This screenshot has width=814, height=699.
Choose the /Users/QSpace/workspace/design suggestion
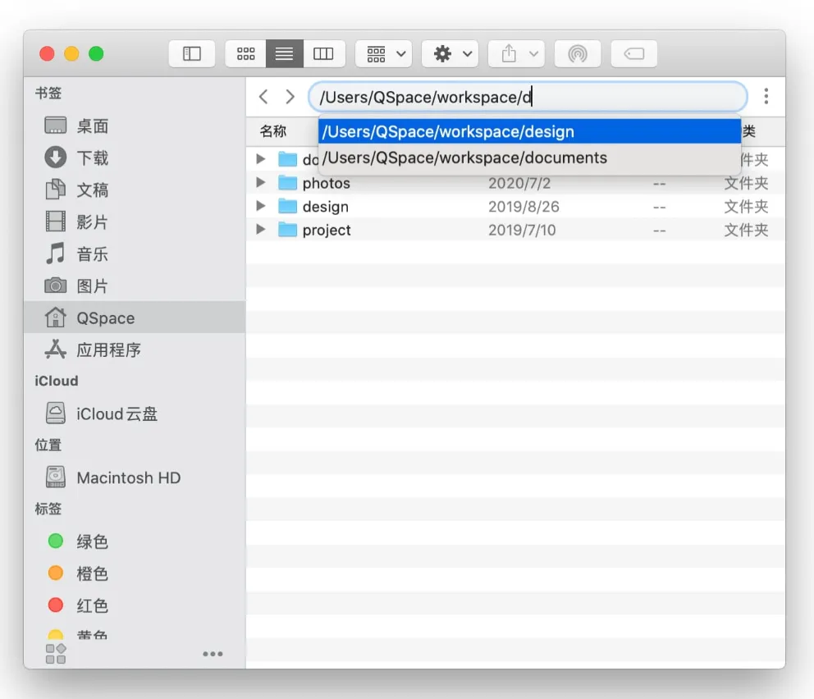click(529, 131)
